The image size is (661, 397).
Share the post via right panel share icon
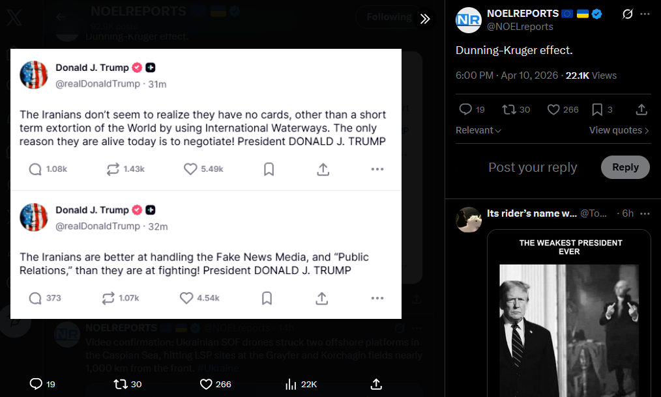641,109
